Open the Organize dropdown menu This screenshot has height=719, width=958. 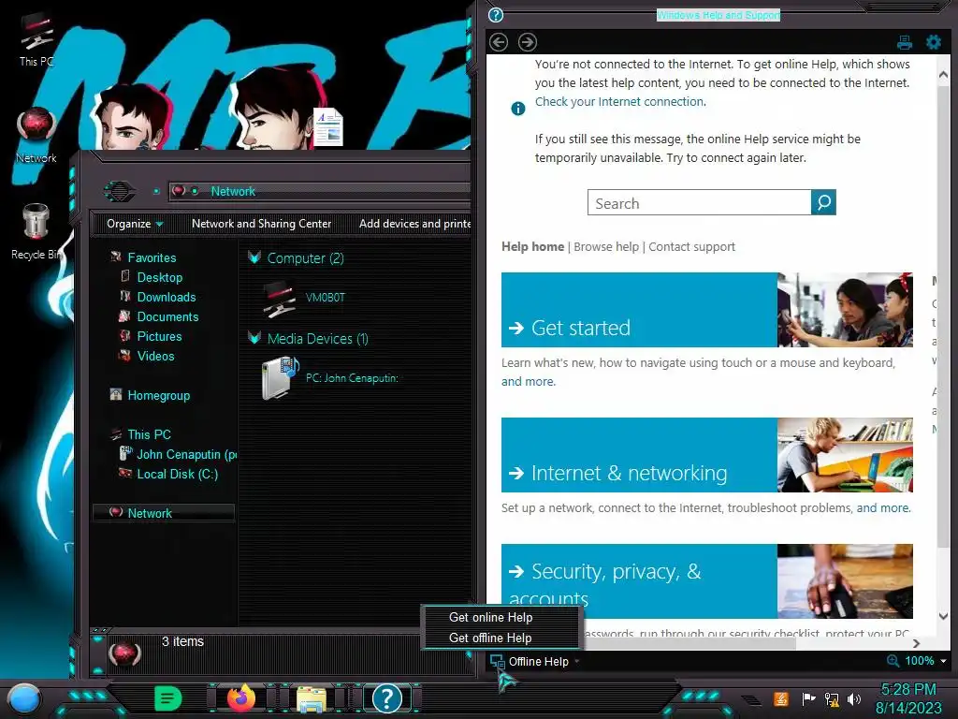pyautogui.click(x=135, y=224)
